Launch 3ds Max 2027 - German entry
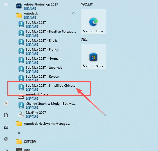 [46, 60]
